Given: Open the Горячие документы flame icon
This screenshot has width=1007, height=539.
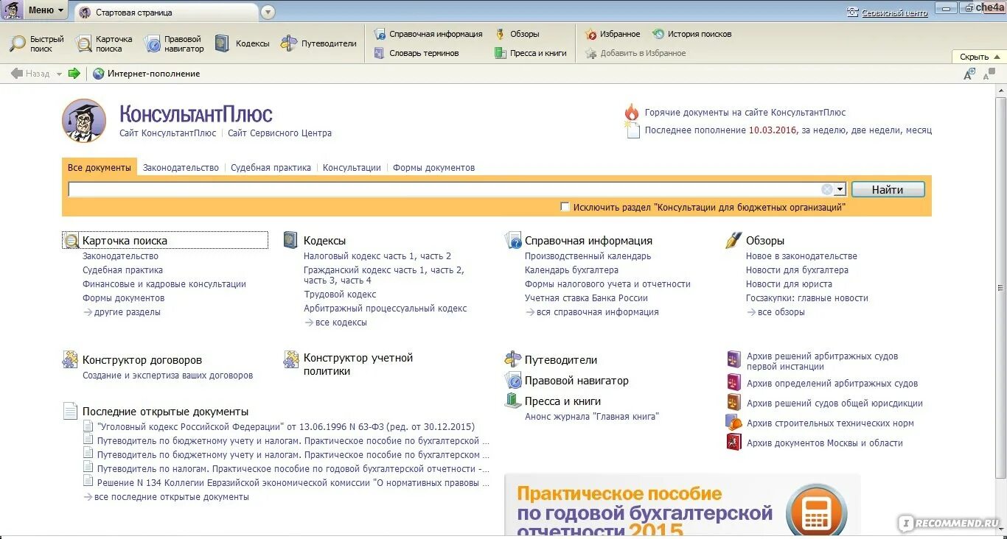Looking at the screenshot, I should tap(632, 112).
